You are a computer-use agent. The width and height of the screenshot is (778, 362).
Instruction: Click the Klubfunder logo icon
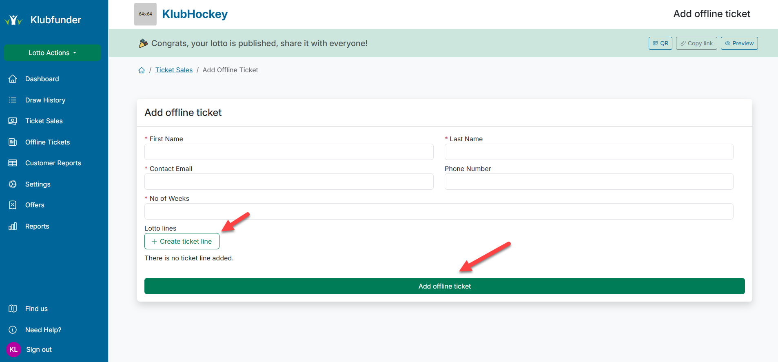[x=13, y=20]
